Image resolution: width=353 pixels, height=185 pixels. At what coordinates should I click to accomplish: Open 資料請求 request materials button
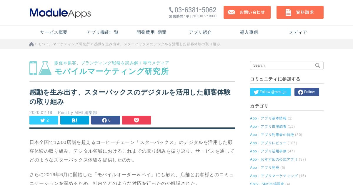point(300,12)
